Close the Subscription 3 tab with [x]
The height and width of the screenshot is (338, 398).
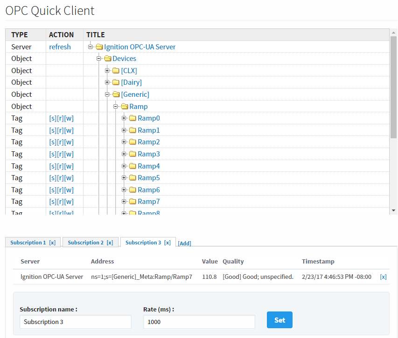[167, 243]
